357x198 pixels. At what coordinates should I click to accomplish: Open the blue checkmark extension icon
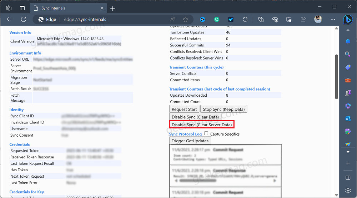tap(231, 20)
